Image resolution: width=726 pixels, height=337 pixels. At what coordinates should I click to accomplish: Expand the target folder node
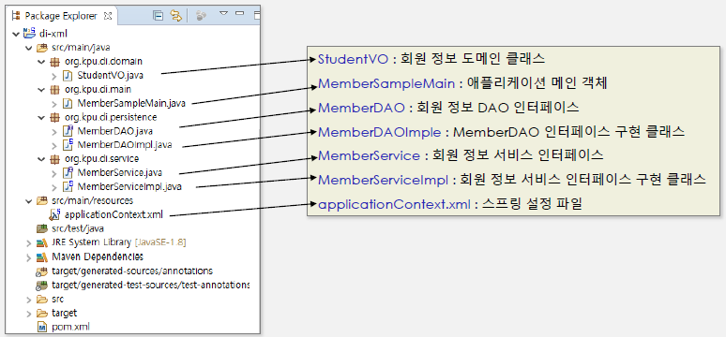tap(30, 313)
